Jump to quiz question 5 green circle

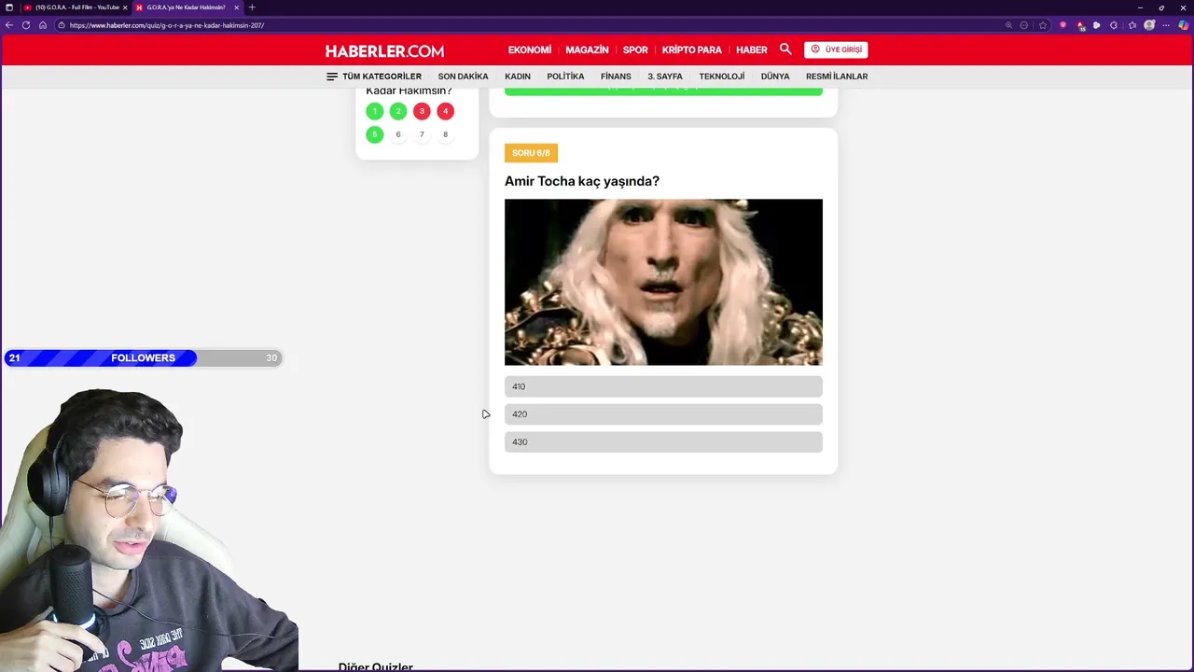pyautogui.click(x=374, y=134)
